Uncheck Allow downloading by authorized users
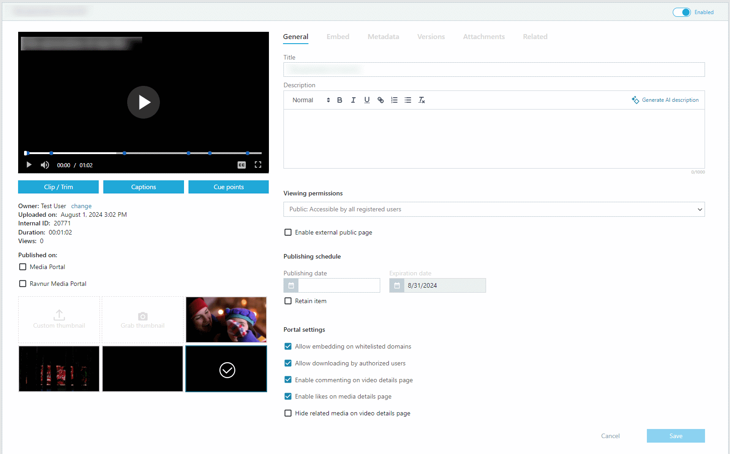730x454 pixels. point(288,363)
